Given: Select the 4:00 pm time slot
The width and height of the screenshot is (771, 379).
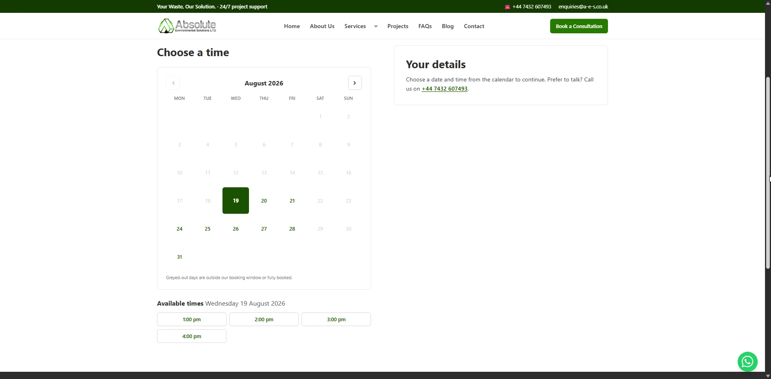Looking at the screenshot, I should pos(192,336).
